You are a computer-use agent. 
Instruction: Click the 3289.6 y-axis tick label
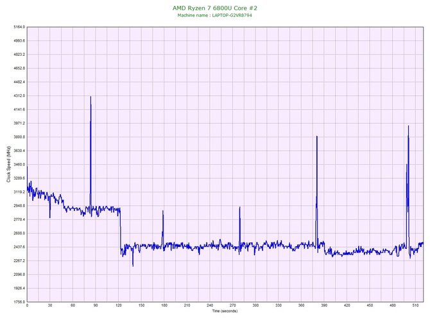click(19, 178)
